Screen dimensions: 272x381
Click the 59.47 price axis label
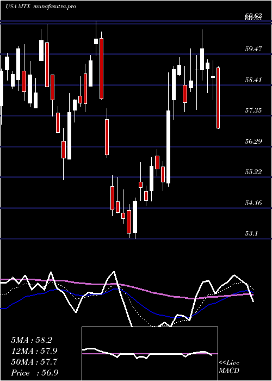click(254, 49)
